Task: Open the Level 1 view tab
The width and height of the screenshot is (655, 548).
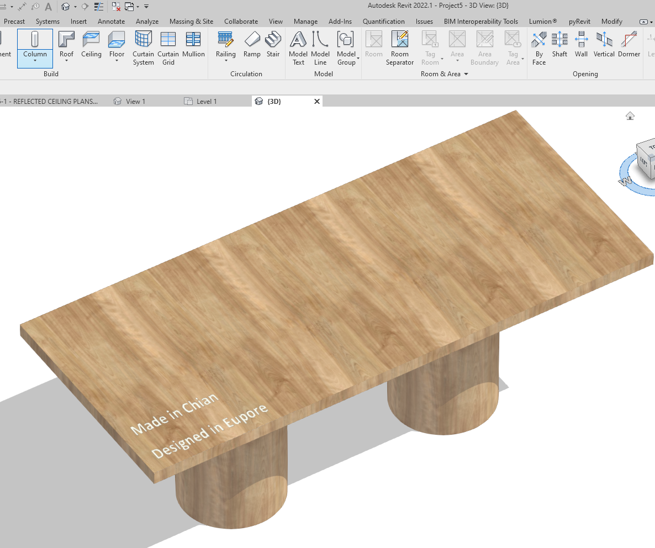Action: [206, 101]
